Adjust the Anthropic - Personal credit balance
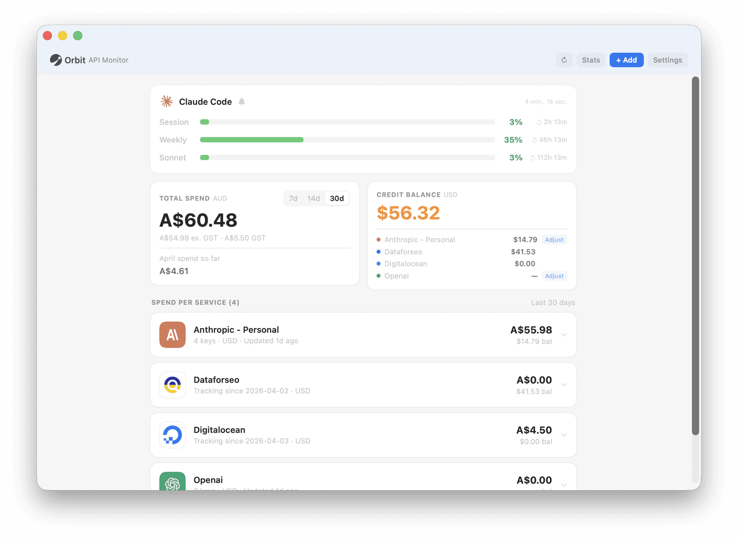This screenshot has height=539, width=738. click(554, 240)
